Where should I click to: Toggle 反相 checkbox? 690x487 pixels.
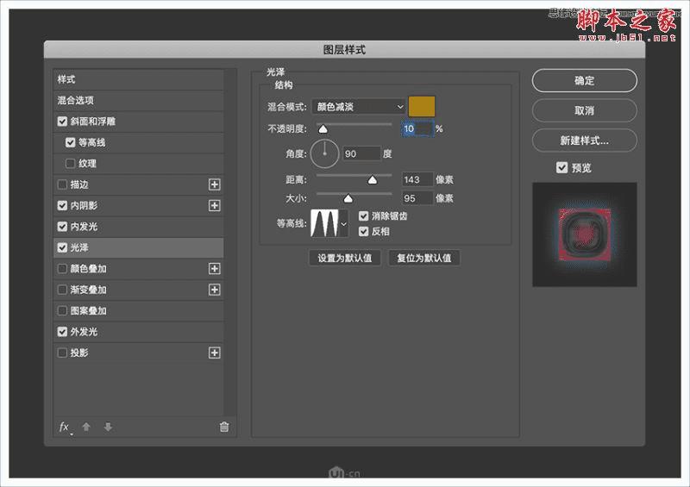[x=363, y=231]
